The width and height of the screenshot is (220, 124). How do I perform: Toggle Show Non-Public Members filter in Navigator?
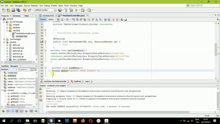tap(17, 111)
